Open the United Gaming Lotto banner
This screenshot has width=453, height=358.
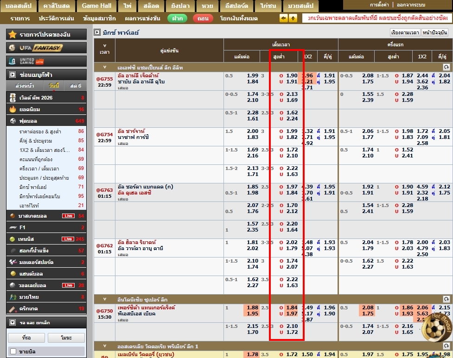tap(46, 61)
